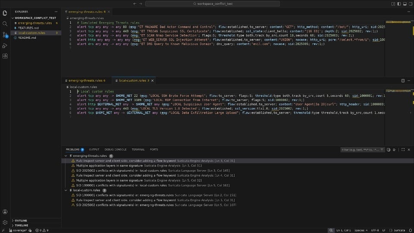Expand the OUTLINE section
This screenshot has height=233, width=414.
coord(21,220)
